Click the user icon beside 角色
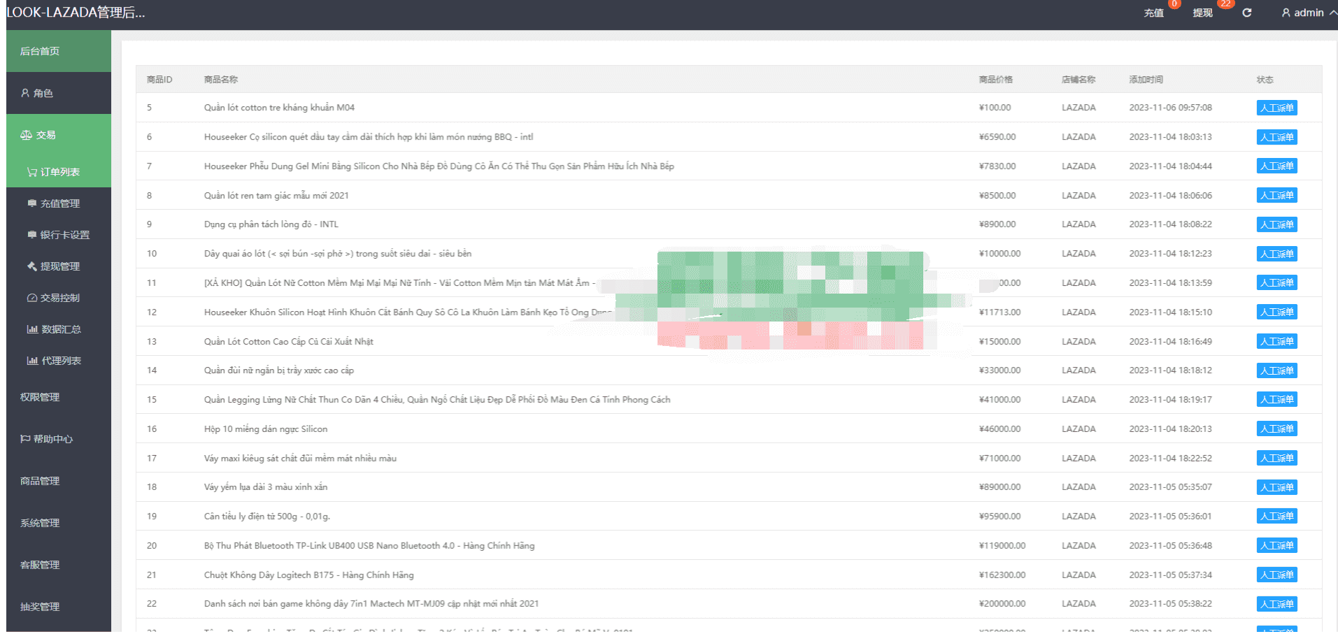 pyautogui.click(x=25, y=93)
